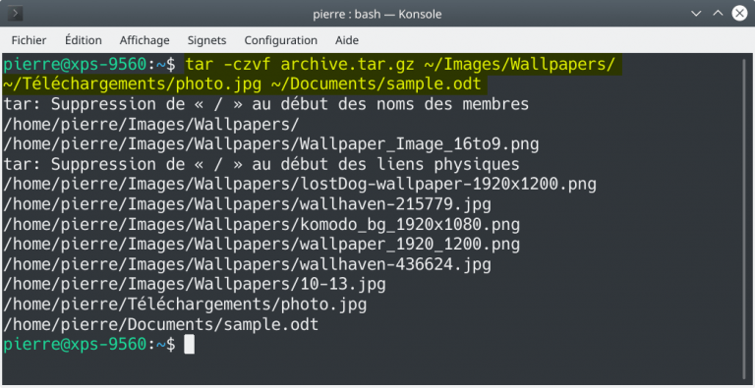The height and width of the screenshot is (388, 755).
Task: Click the highlighted tar -czvf command text
Action: [312, 74]
